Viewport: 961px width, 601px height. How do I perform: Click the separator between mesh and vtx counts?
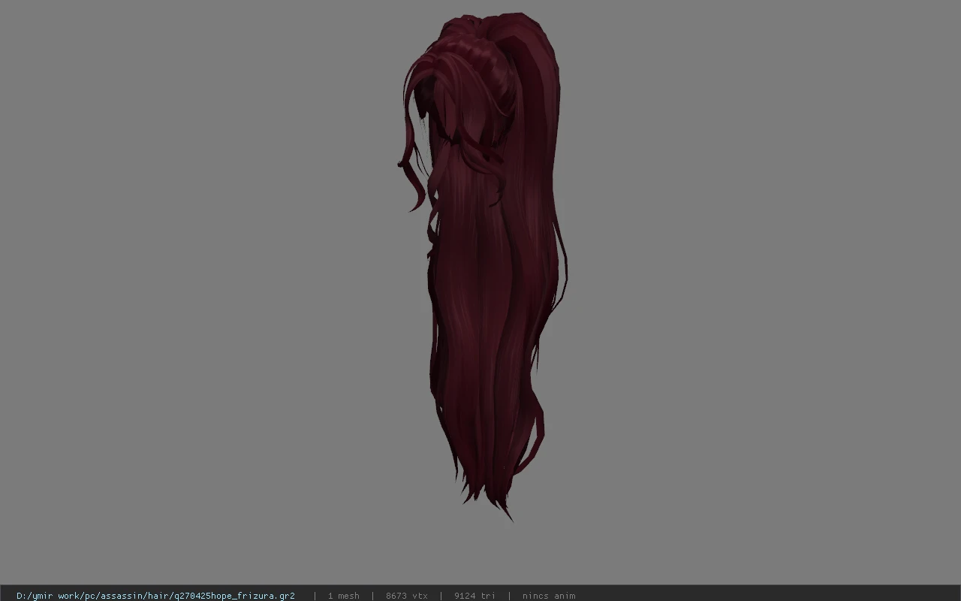(373, 596)
